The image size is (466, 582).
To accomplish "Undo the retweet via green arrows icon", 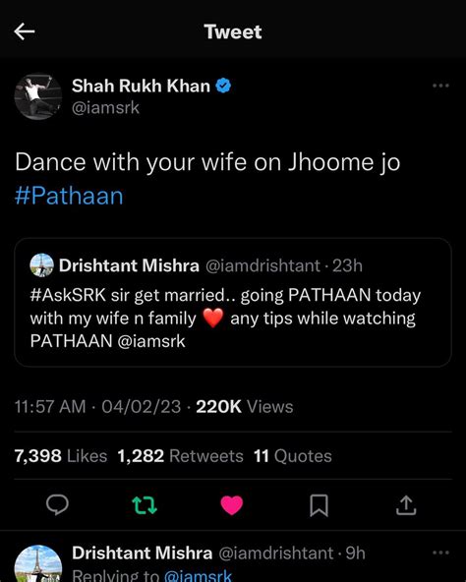I will pyautogui.click(x=145, y=505).
